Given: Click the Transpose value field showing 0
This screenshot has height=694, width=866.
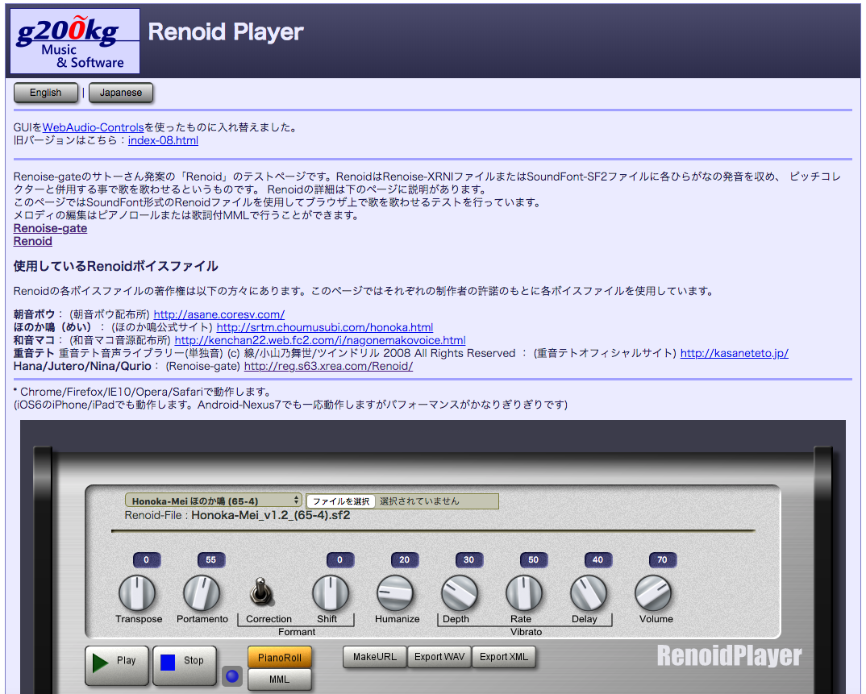Looking at the screenshot, I should pyautogui.click(x=147, y=560).
